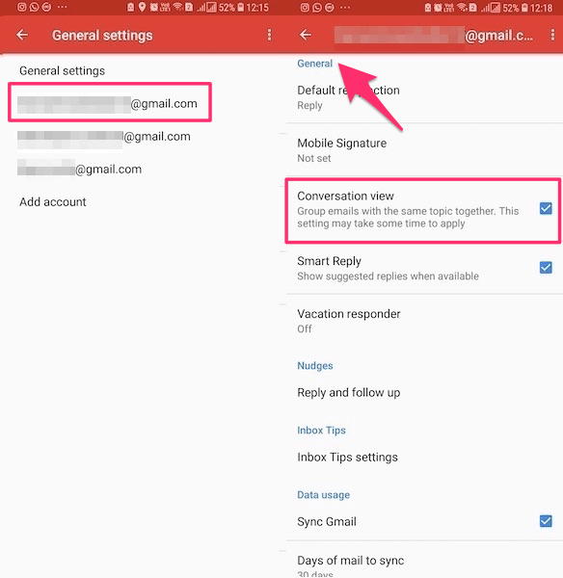Viewport: 563px width, 578px height.
Task: Select second @gmail.com account
Action: click(104, 137)
